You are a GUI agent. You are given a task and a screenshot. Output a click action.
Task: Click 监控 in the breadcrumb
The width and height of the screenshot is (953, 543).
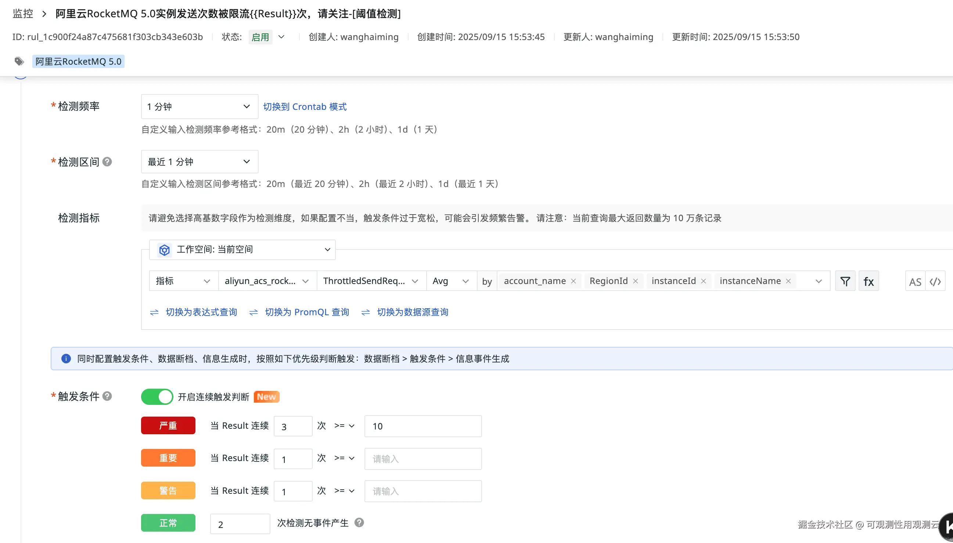pyautogui.click(x=23, y=14)
